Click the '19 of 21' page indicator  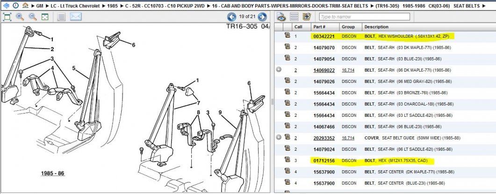[247, 17]
